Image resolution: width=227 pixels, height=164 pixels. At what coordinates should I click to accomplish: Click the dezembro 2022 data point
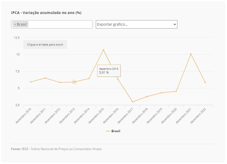click(205, 83)
